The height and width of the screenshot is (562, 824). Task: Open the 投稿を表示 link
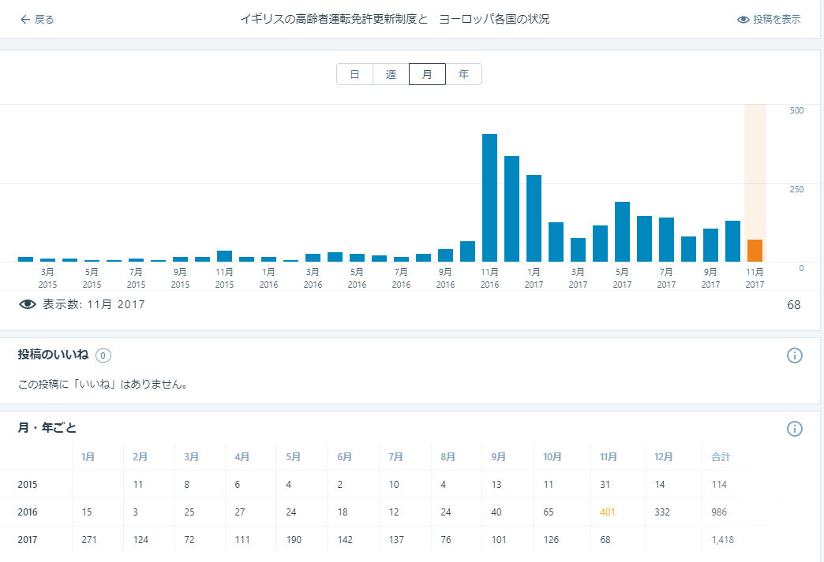(777, 20)
